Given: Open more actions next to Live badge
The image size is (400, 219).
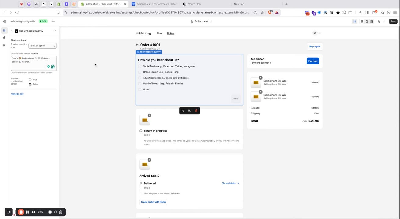Looking at the screenshot, I should point(54,21).
